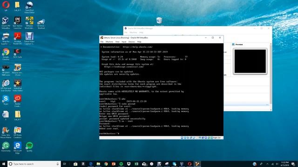The height and width of the screenshot is (167, 298).
Task: Click the VM preview thumbnail in VirtualBox Manager
Action: [250, 61]
